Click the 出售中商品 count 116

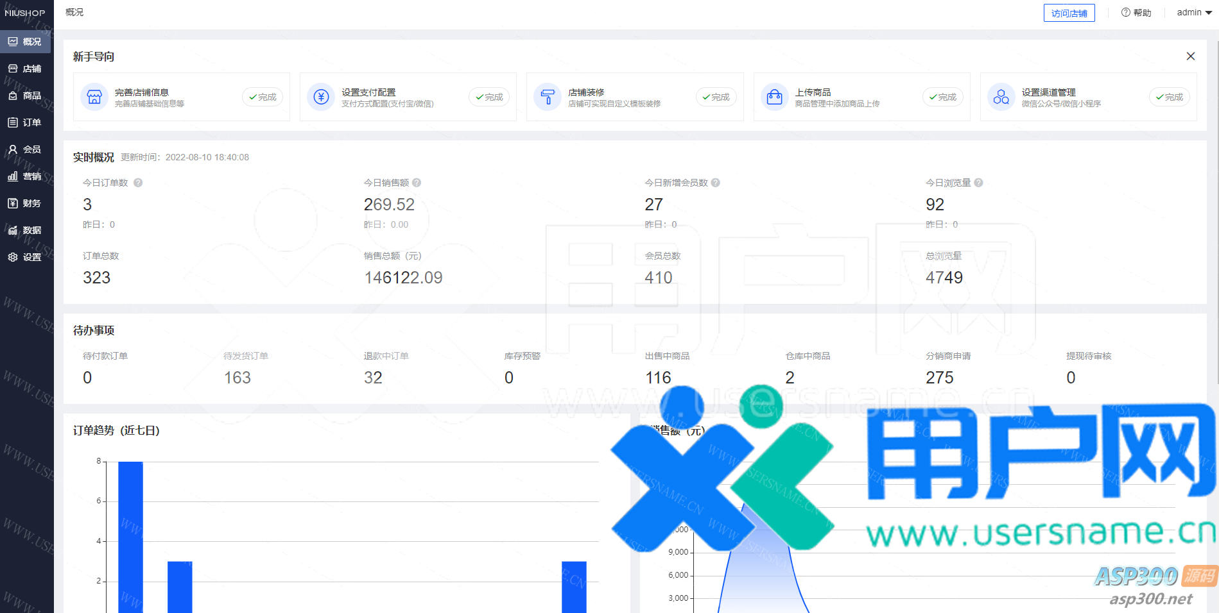[x=658, y=378]
